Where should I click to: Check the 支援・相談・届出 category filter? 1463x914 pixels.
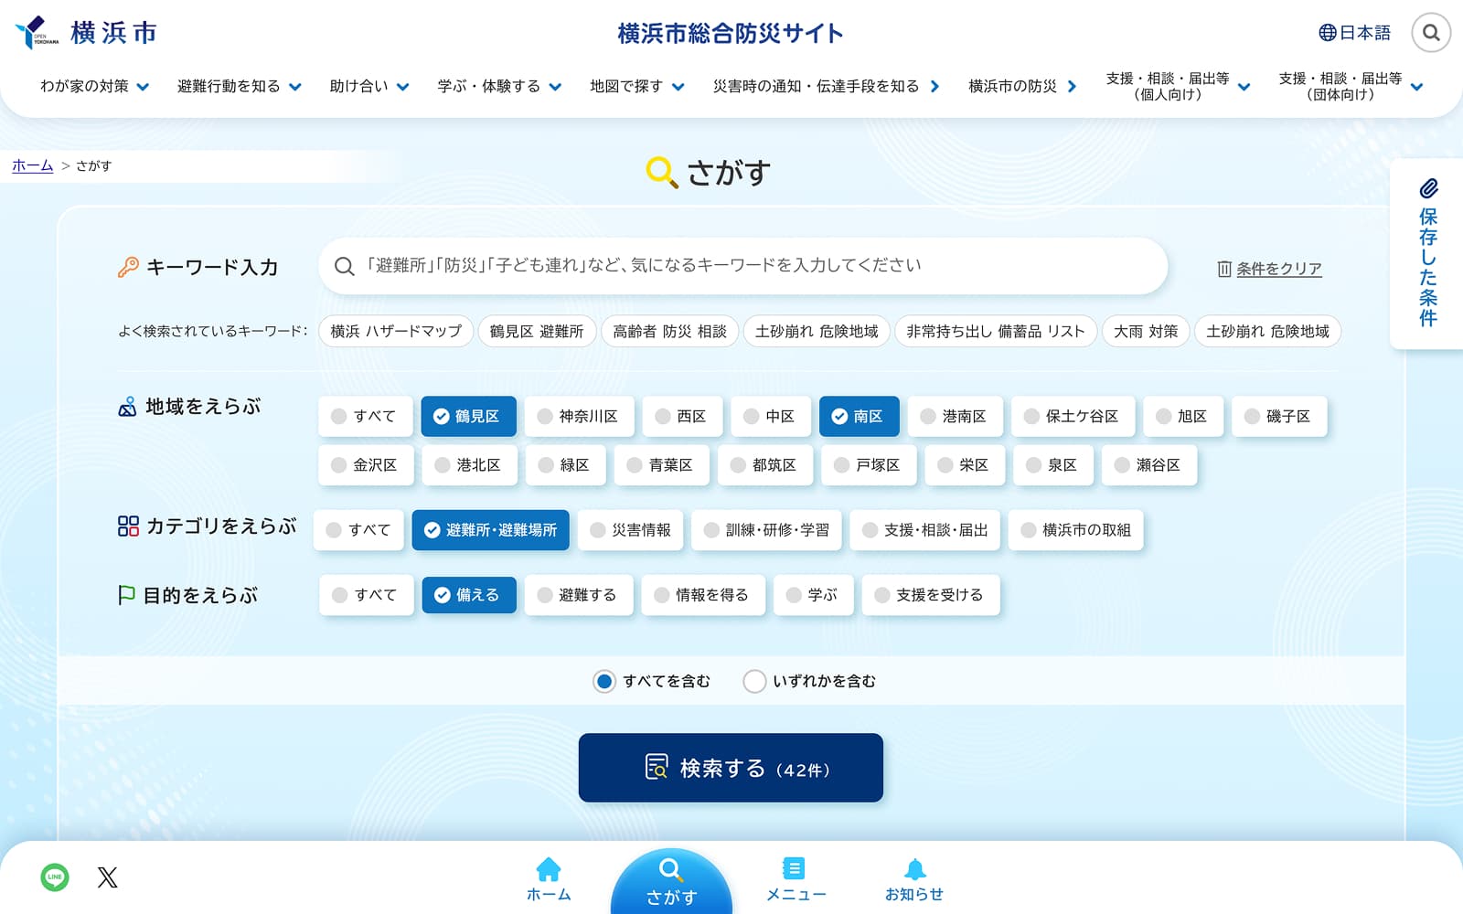tap(925, 530)
